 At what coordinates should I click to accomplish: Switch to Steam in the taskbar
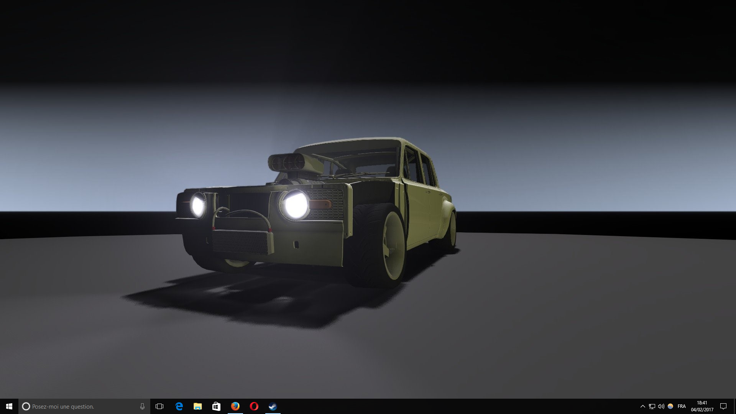pyautogui.click(x=273, y=406)
